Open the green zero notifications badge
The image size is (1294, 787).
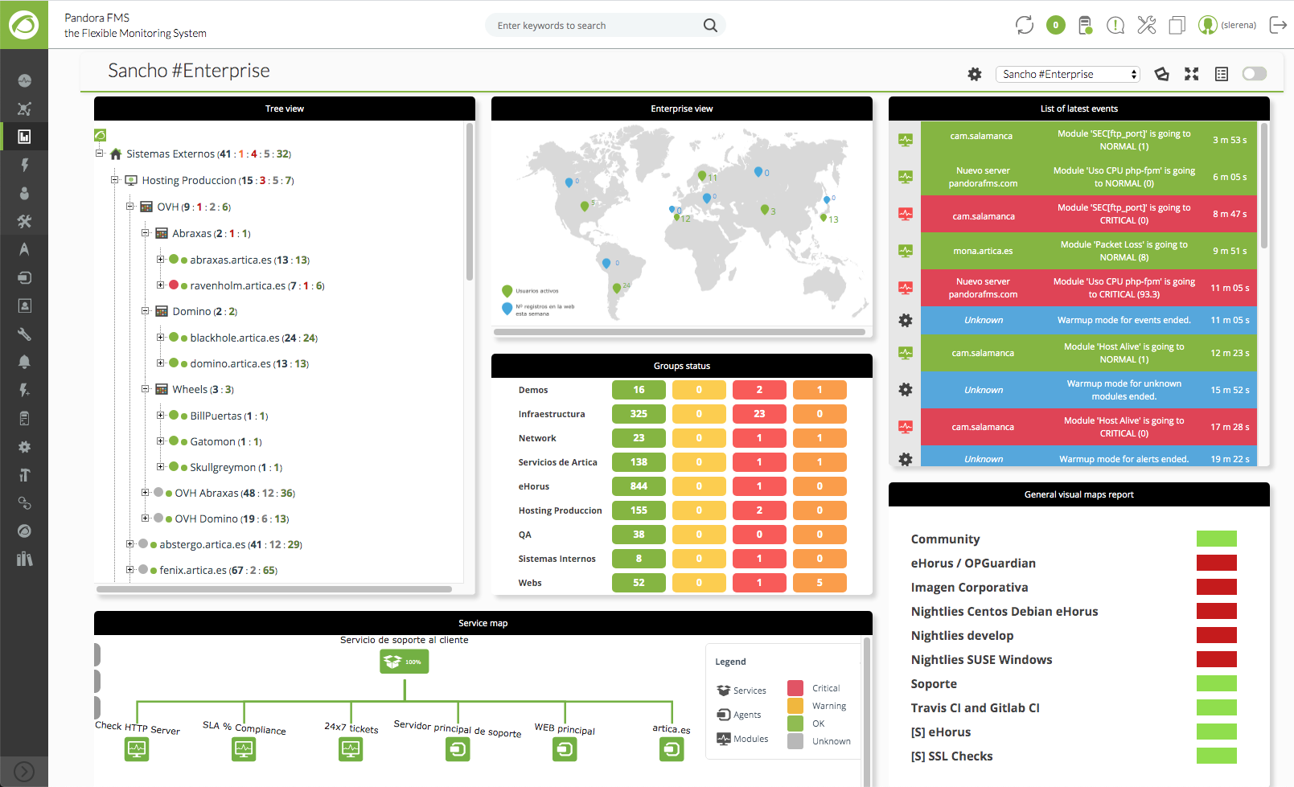coord(1056,25)
